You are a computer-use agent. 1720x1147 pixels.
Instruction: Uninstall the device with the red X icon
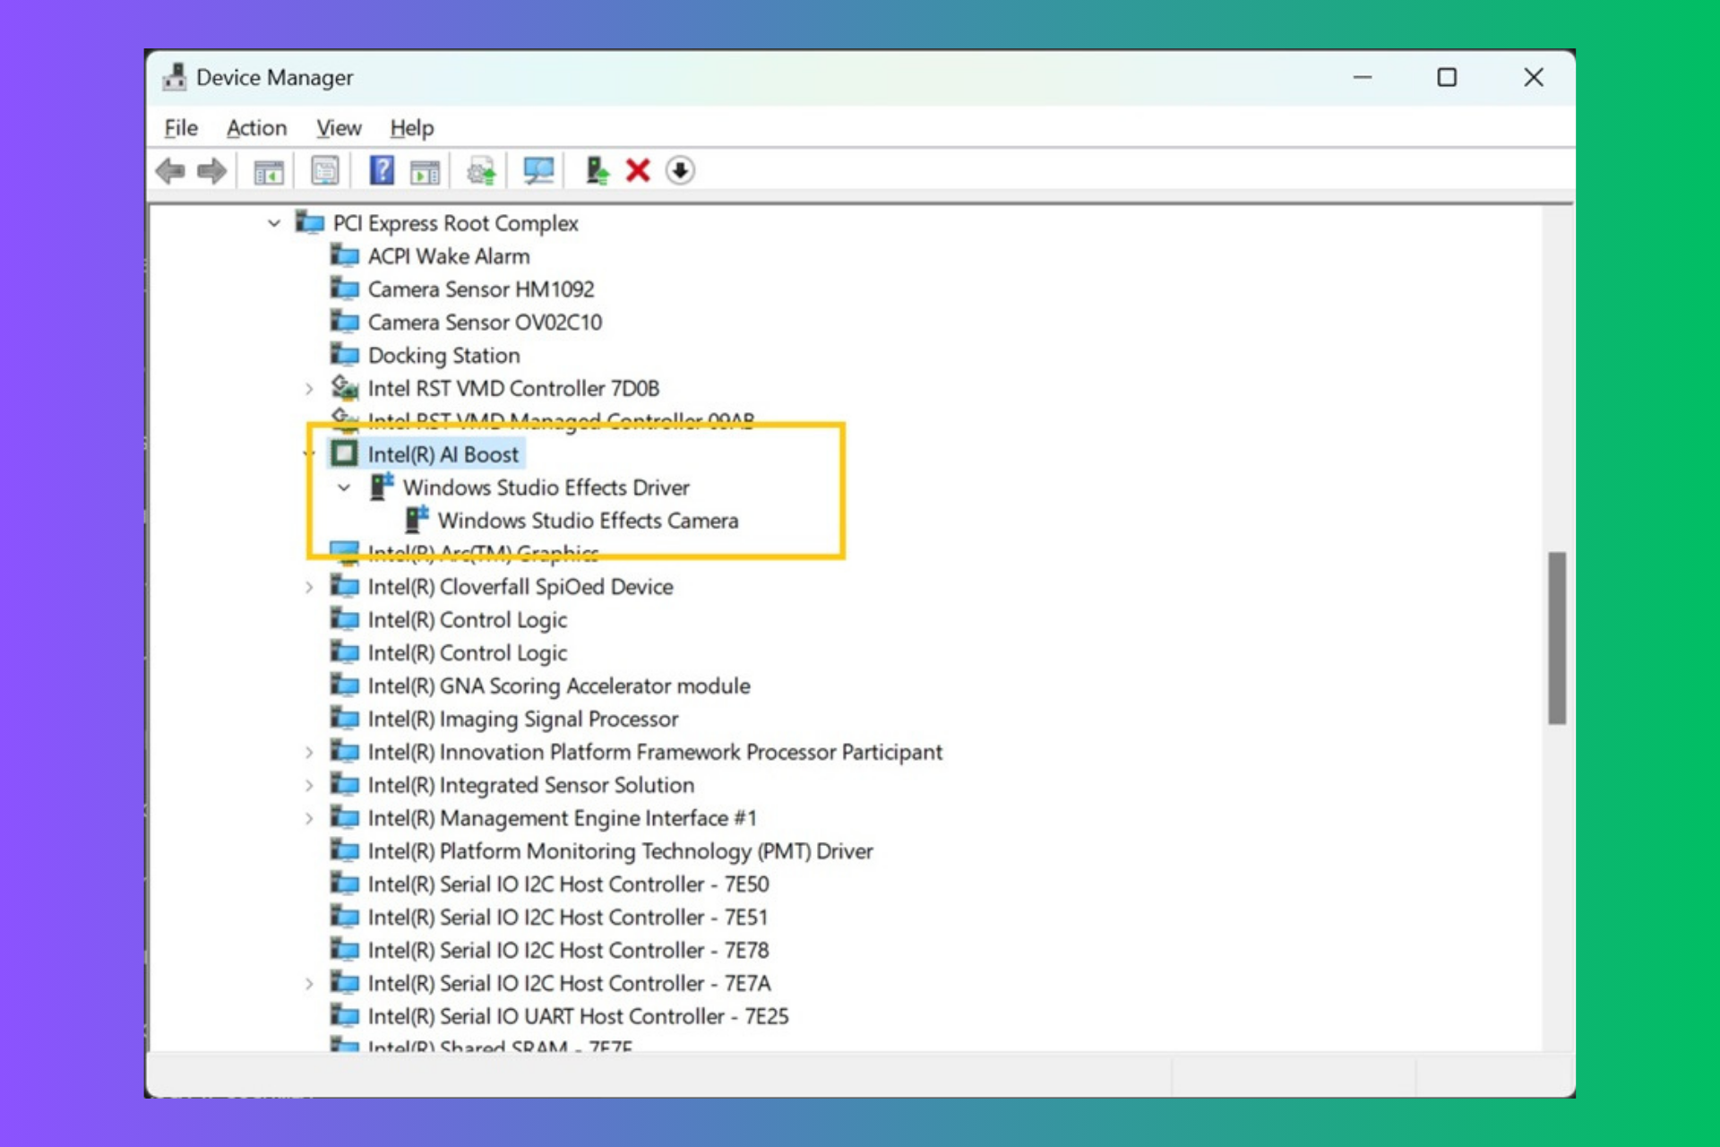(638, 170)
